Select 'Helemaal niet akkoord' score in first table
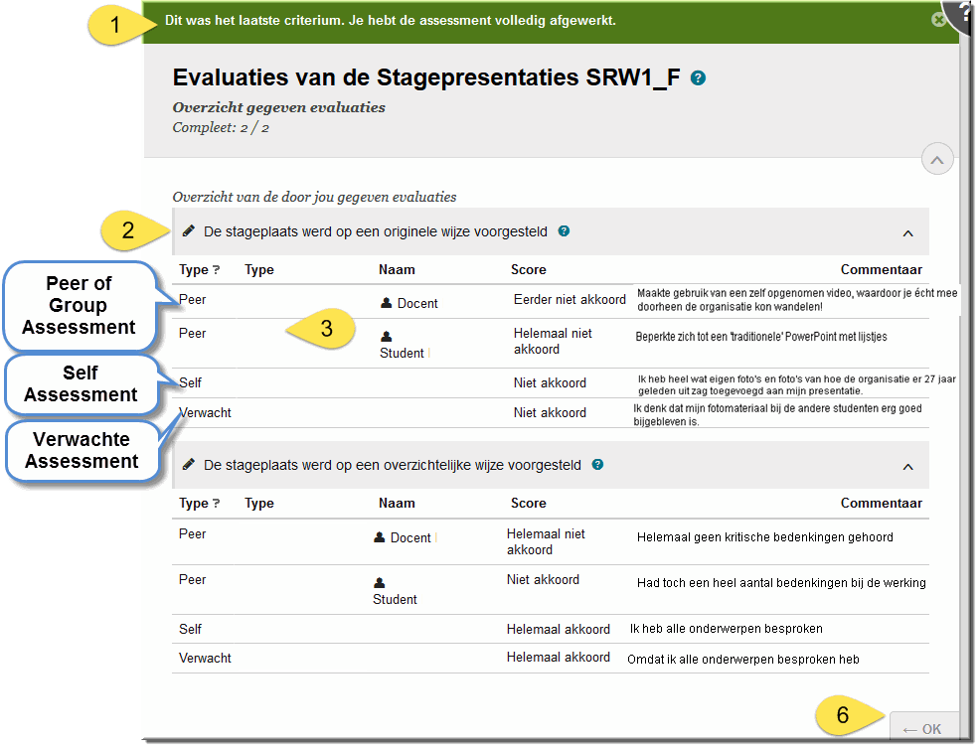The image size is (979, 748). pyautogui.click(x=553, y=342)
